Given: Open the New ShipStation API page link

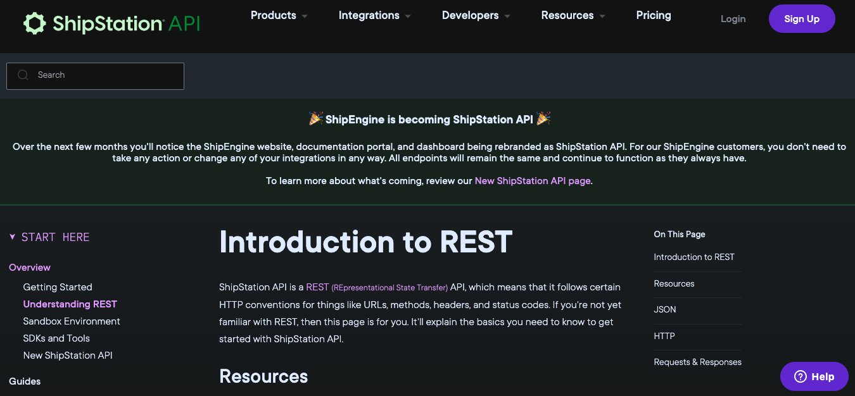Looking at the screenshot, I should (x=532, y=181).
